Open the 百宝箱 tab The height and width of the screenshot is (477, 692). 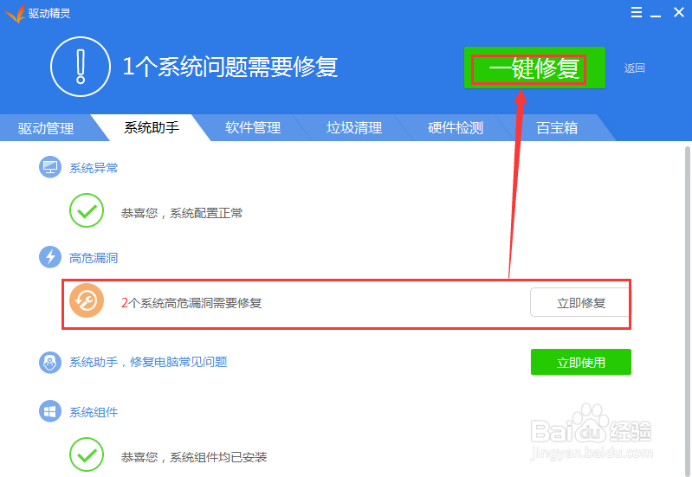pos(557,127)
